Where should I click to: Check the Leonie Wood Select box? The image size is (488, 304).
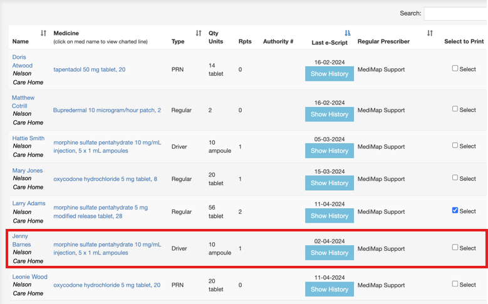(455, 284)
